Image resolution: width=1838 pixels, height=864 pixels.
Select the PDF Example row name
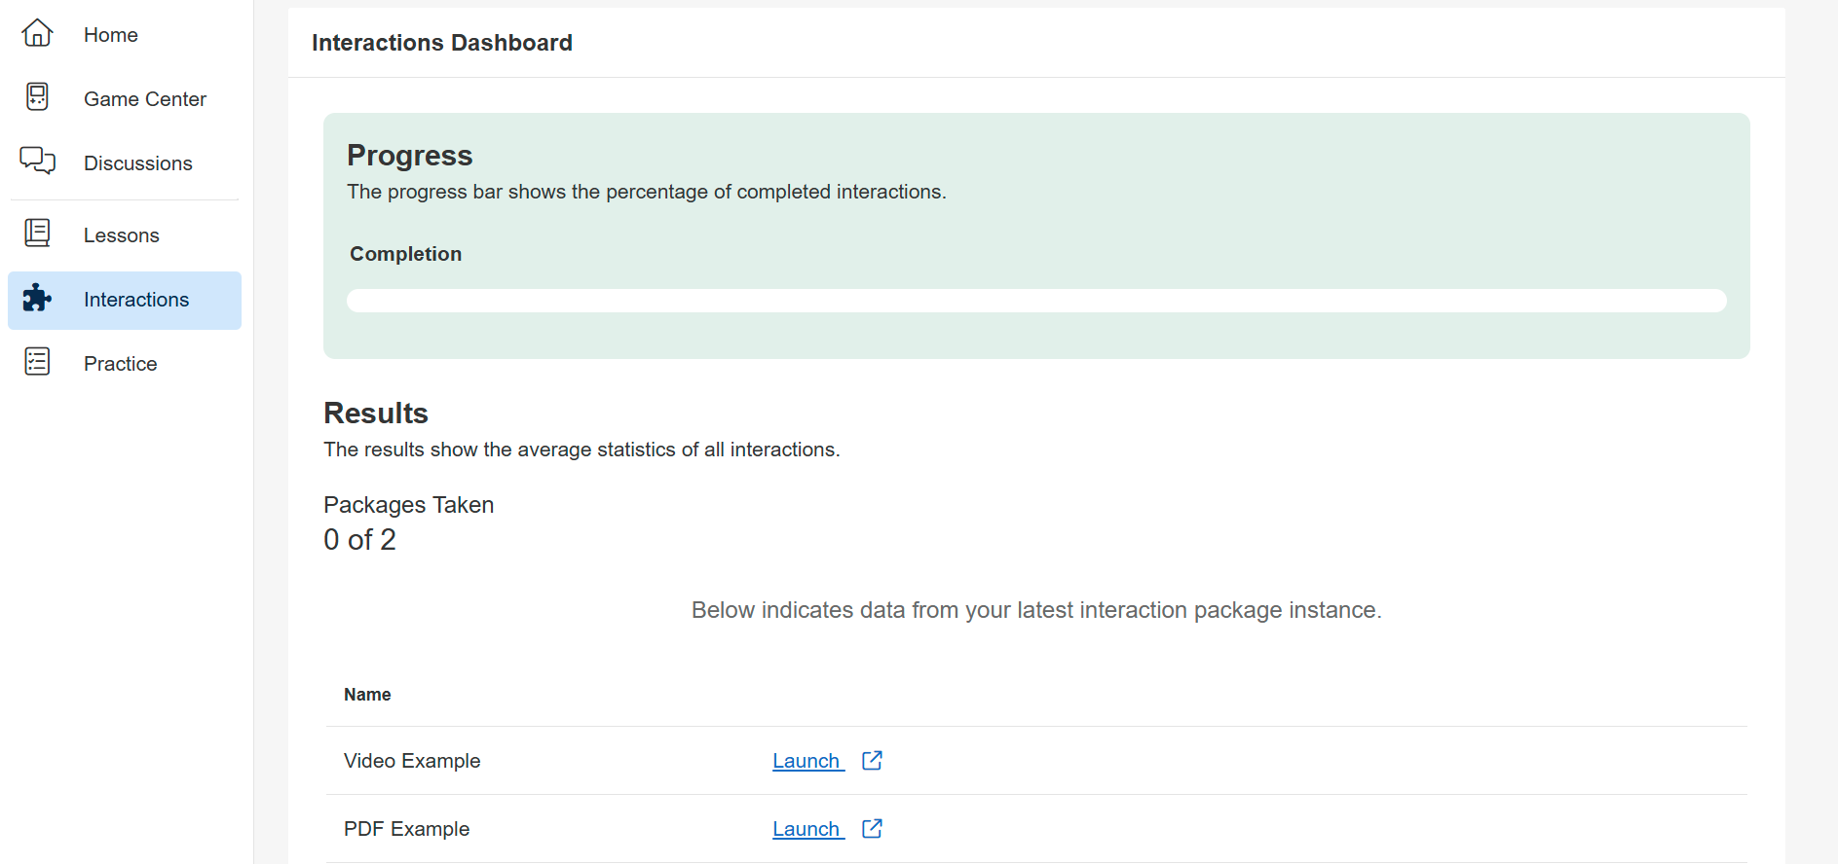[x=406, y=829]
